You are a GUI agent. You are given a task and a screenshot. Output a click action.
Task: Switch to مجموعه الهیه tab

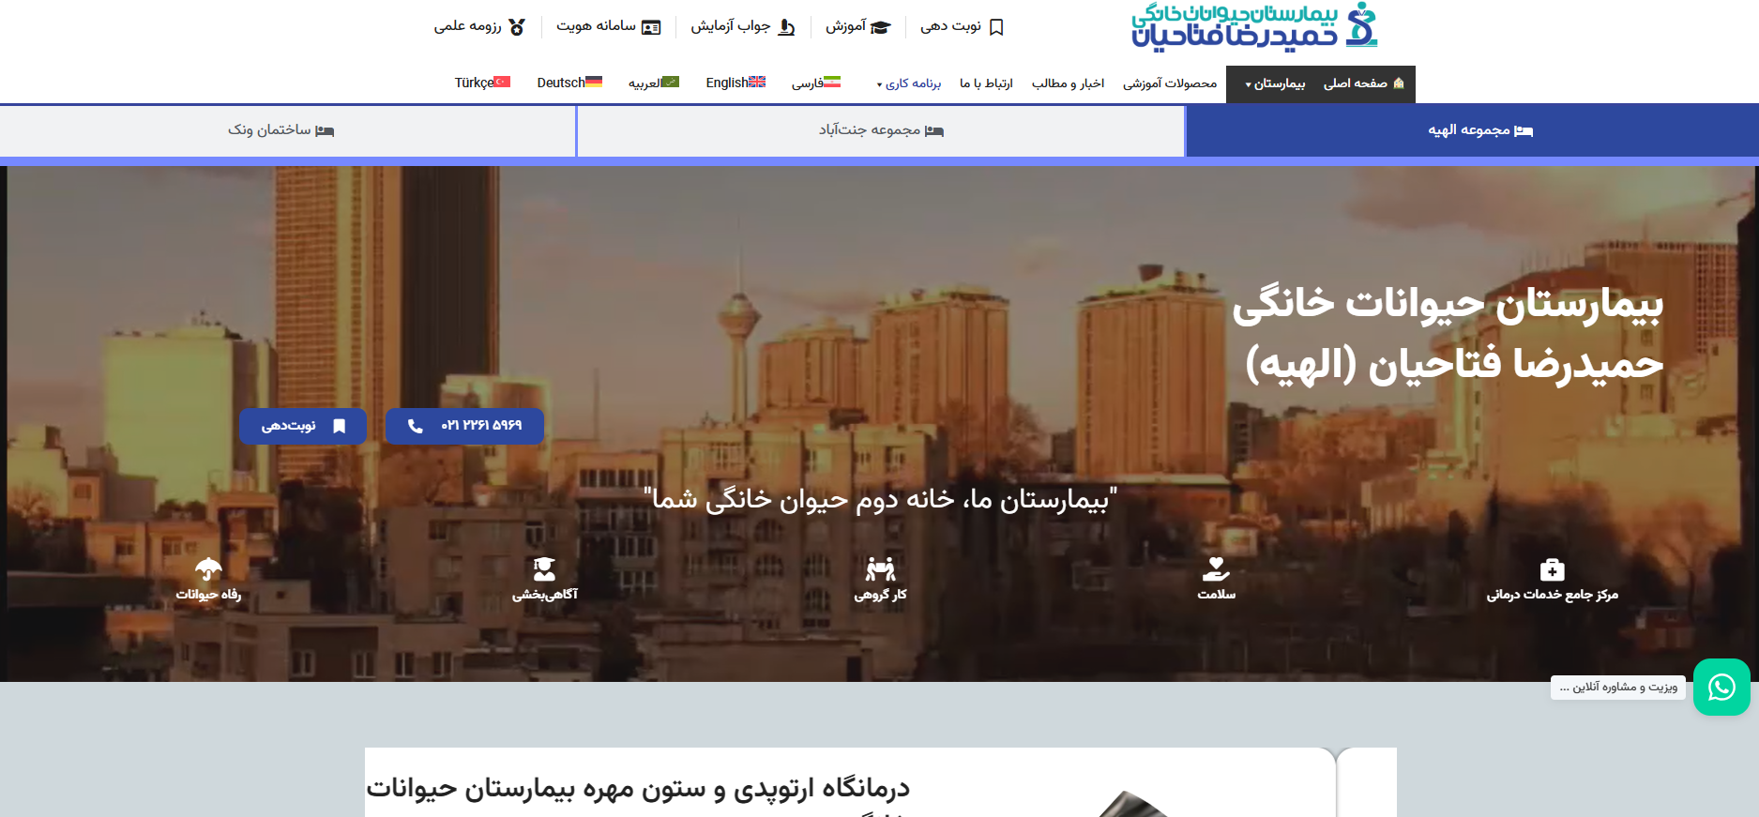(x=1472, y=130)
